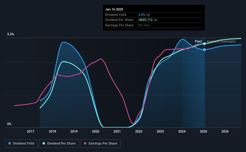Click the teal Dividend Per Share legend dot
Viewport: 246px width, 152px height.
pyautogui.click(x=44, y=143)
